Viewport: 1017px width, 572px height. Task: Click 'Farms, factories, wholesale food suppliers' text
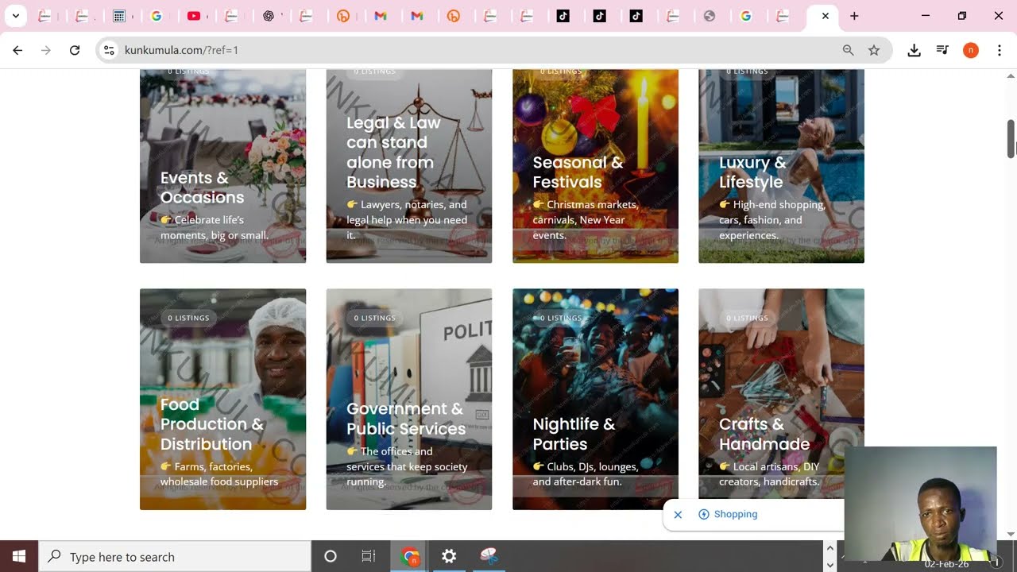[219, 474]
